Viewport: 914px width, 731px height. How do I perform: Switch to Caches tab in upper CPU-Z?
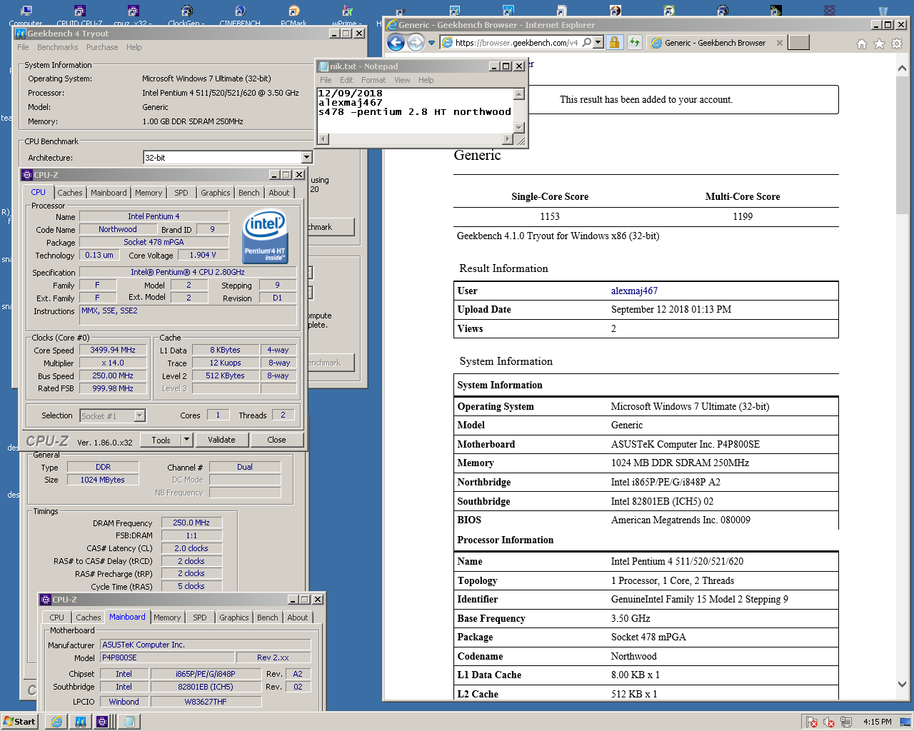point(70,193)
